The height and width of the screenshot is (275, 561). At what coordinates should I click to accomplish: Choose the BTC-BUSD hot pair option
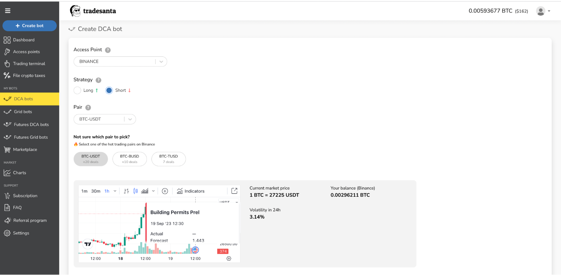click(x=130, y=159)
